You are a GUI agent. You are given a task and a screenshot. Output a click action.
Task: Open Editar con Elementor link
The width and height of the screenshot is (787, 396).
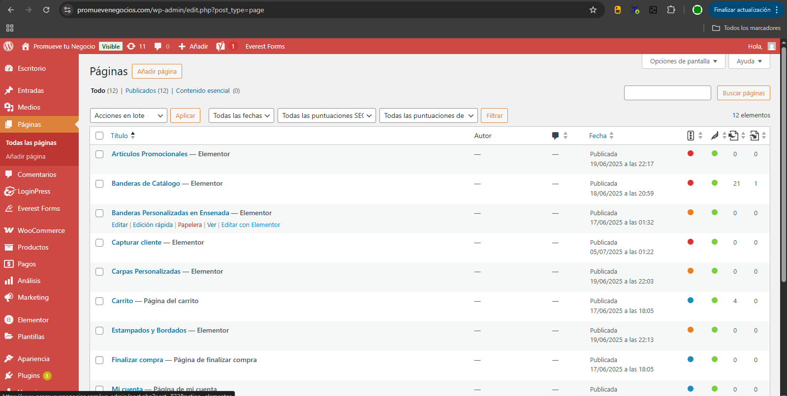251,225
